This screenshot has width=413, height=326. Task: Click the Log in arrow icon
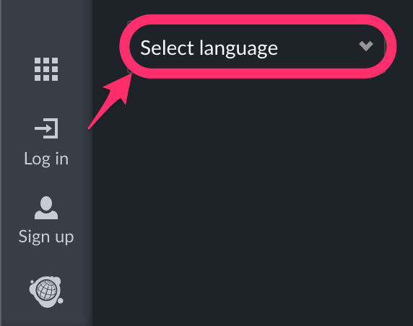(46, 128)
